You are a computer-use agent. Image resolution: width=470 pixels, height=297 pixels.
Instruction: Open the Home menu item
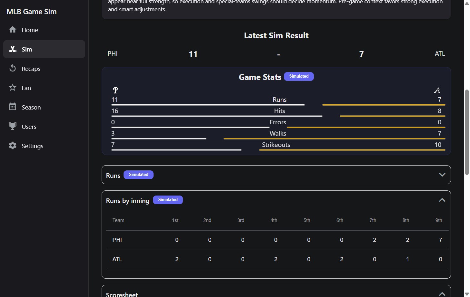44,30
